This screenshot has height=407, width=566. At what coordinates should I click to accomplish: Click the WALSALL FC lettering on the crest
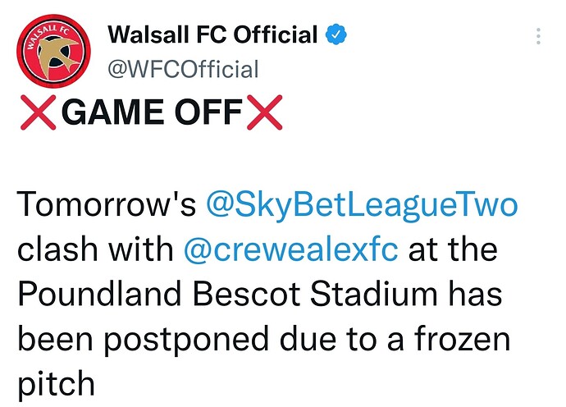50,34
